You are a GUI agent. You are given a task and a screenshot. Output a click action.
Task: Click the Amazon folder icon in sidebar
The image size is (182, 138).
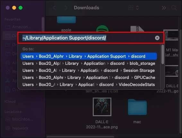tap(8, 27)
